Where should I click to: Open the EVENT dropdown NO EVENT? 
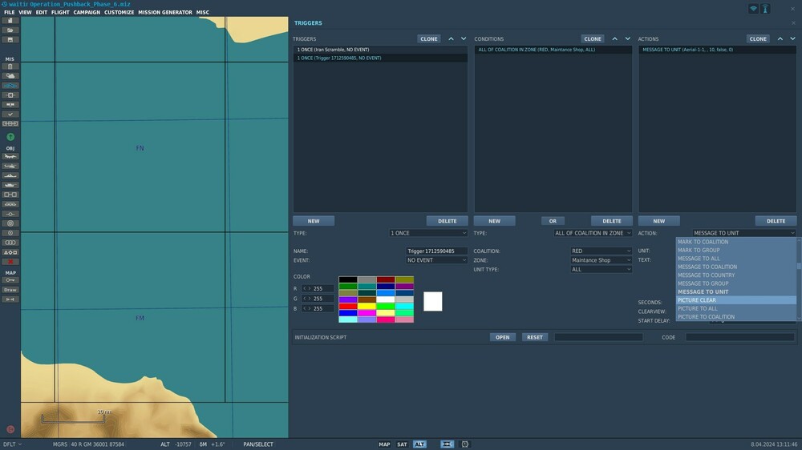(436, 260)
